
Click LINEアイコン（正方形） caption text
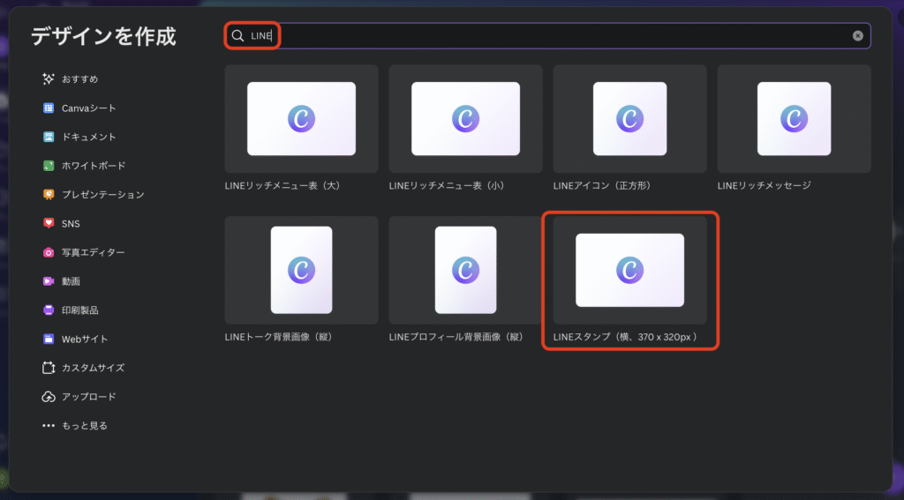click(x=602, y=185)
